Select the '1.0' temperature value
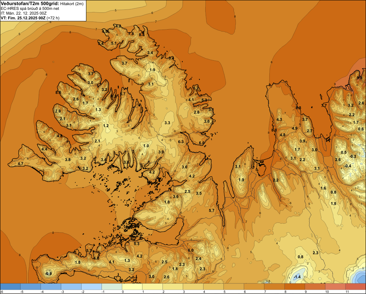 click(146, 146)
